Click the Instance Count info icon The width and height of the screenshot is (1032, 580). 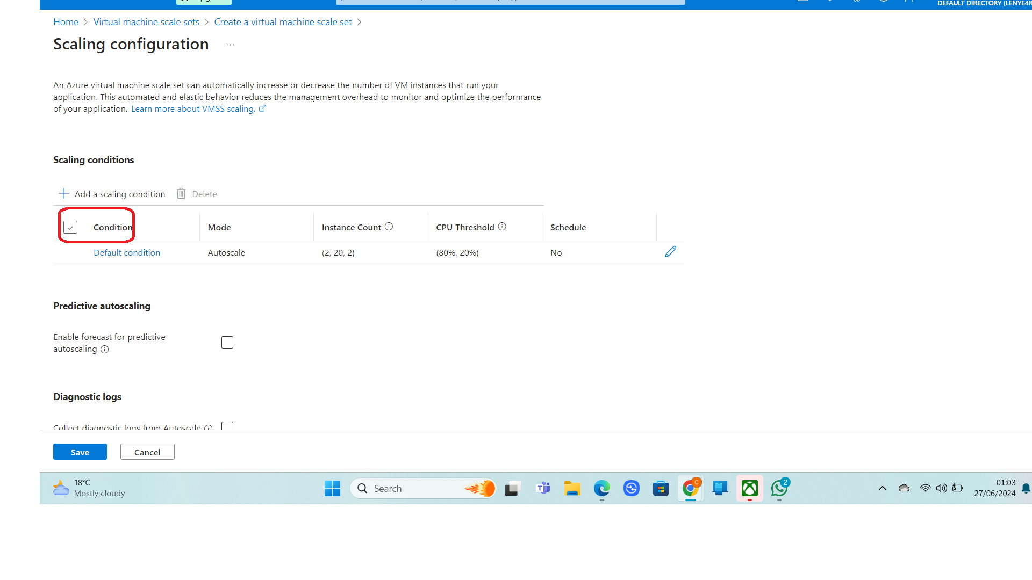point(389,227)
